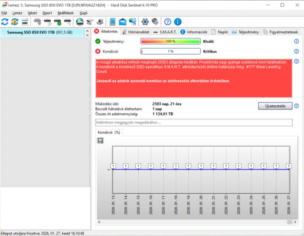This screenshot has height=236, width=304.
Task: Click the Újratesztelés button
Action: [x=275, y=106]
